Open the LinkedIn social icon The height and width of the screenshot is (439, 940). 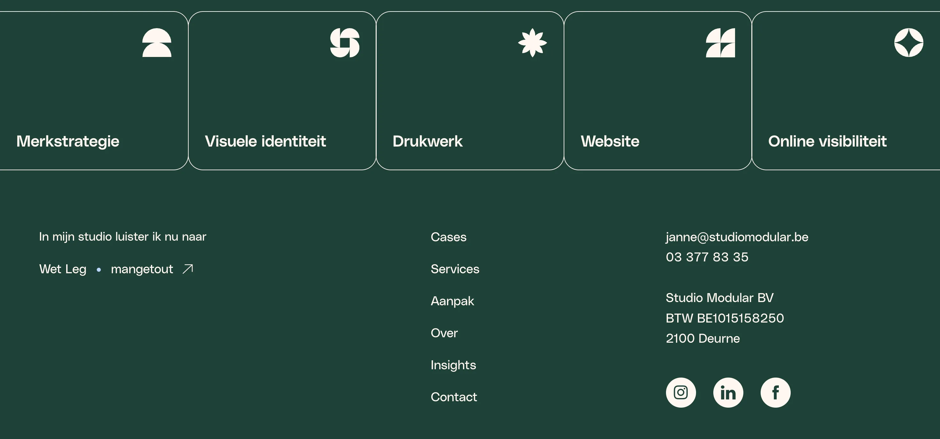[728, 393]
